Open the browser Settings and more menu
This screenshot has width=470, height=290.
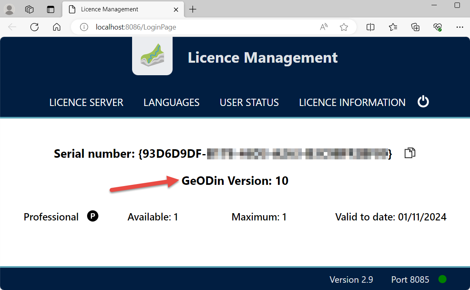coord(459,27)
